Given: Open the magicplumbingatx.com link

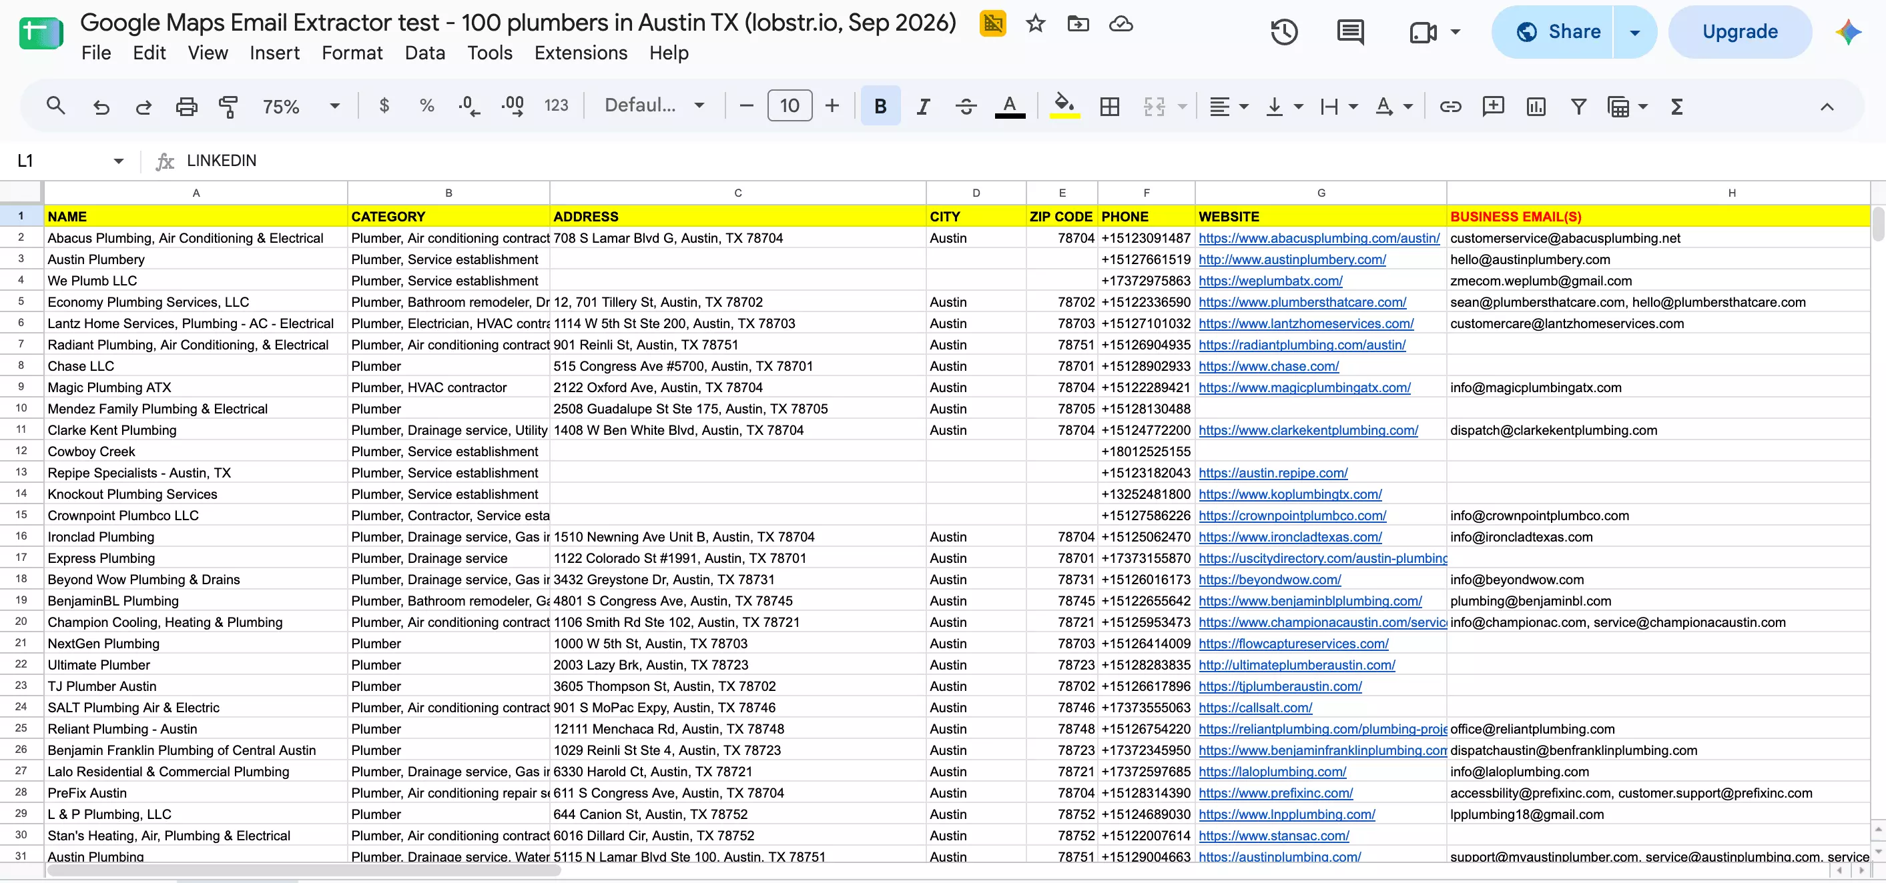Looking at the screenshot, I should [x=1304, y=387].
